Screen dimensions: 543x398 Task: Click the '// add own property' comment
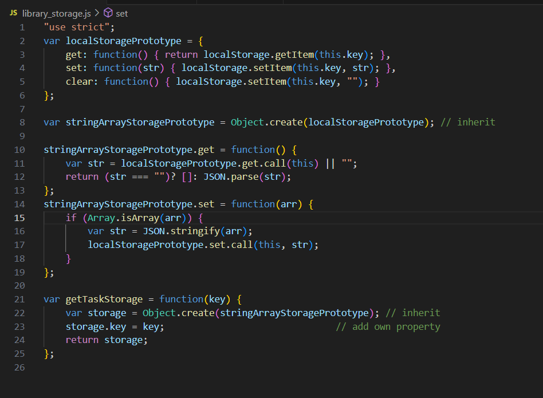(x=388, y=327)
